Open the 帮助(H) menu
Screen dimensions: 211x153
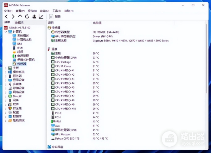pyautogui.click(x=69, y=11)
